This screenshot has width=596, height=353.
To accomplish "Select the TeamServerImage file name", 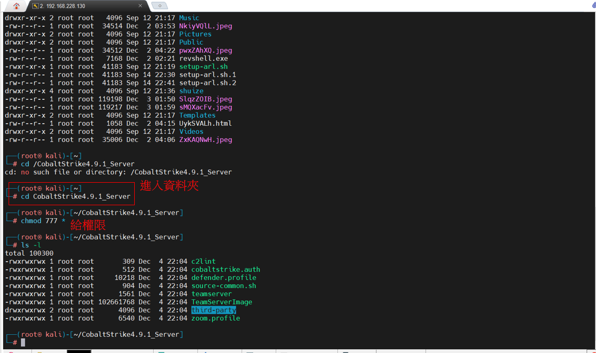I will click(222, 302).
